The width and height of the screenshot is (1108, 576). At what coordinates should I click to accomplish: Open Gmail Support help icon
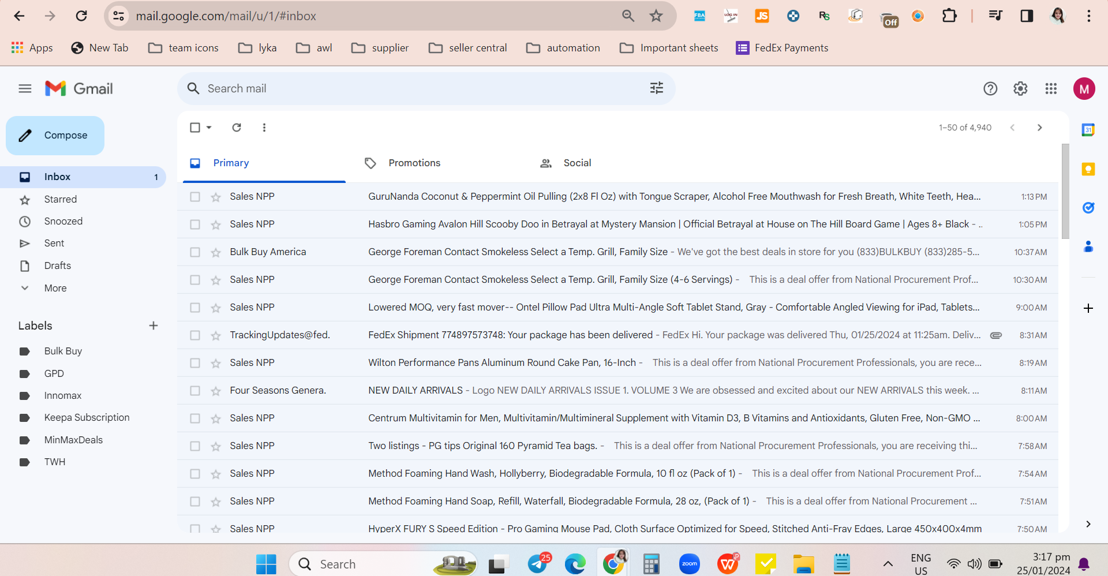coord(990,88)
